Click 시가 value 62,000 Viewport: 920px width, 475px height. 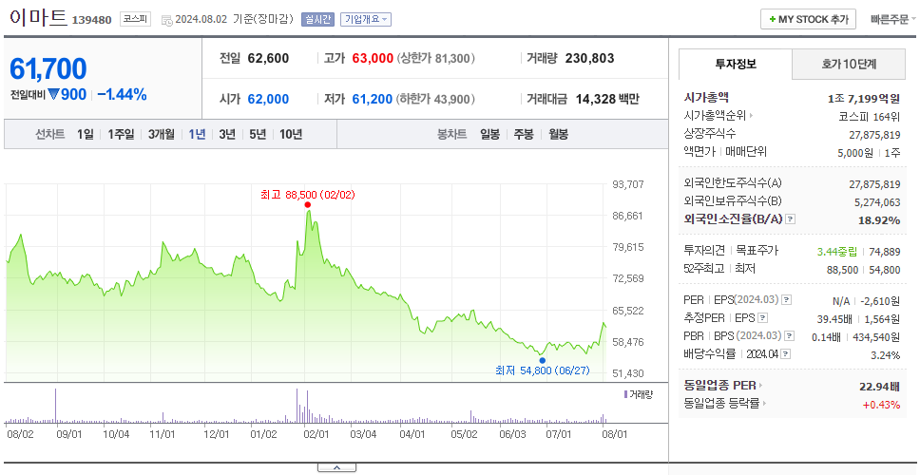pyautogui.click(x=268, y=99)
